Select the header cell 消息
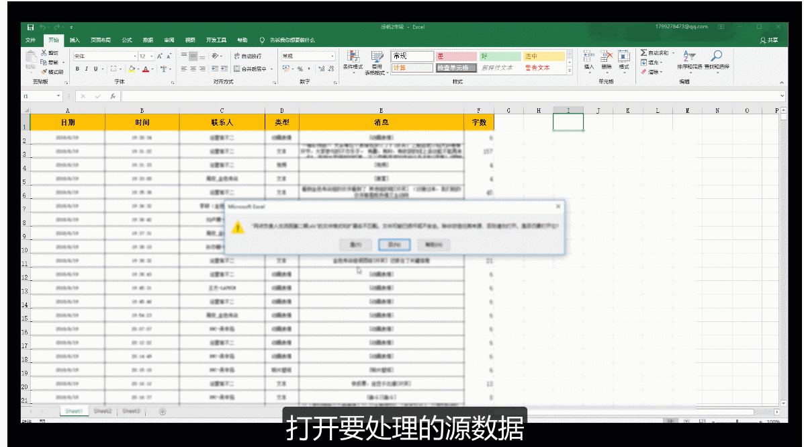 (x=382, y=122)
